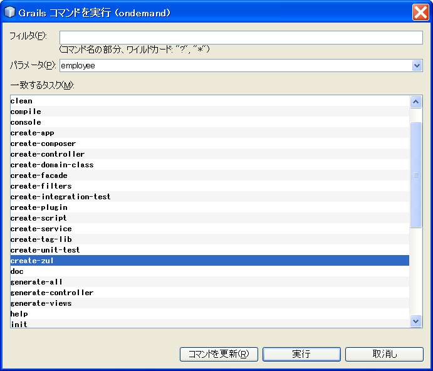Select the generate-views task

point(209,303)
